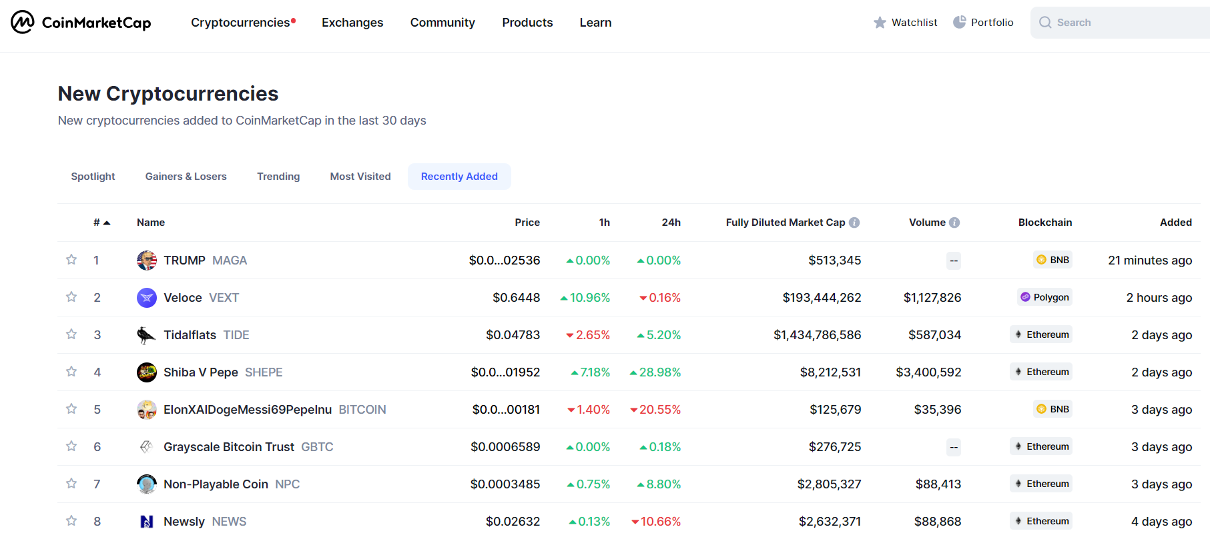Sort table by Added column

pyautogui.click(x=1176, y=223)
